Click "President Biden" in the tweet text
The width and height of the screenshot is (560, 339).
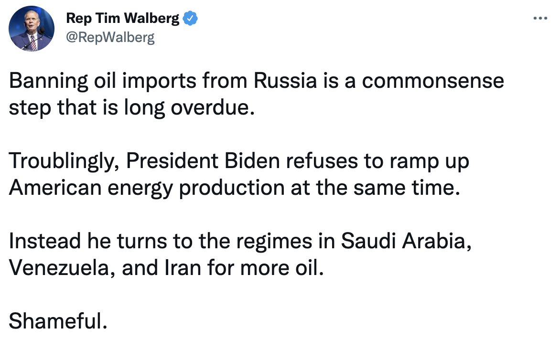[x=204, y=162]
